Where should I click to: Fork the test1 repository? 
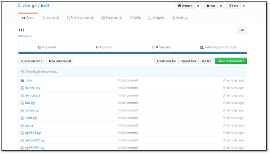pyautogui.click(x=234, y=6)
